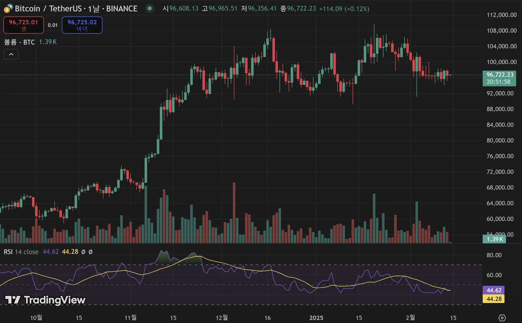Click the 112,000.00 price axis label
The image size is (522, 323).
coord(502,15)
